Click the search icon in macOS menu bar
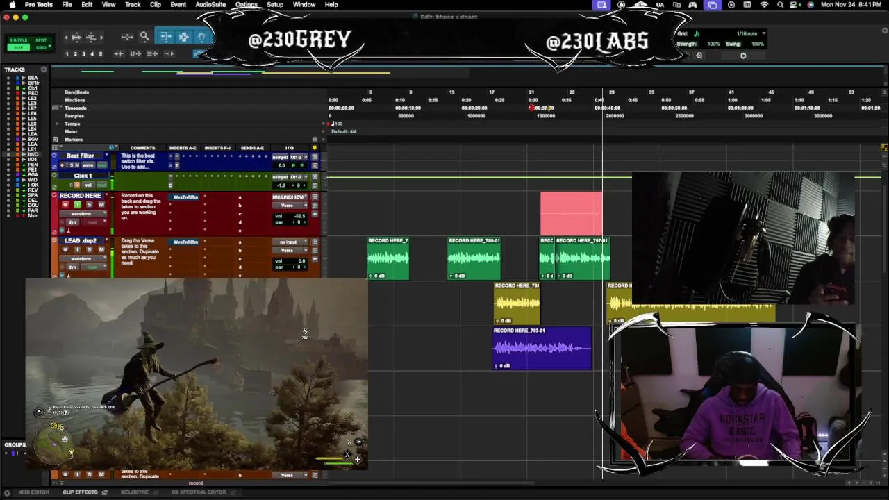 [780, 5]
